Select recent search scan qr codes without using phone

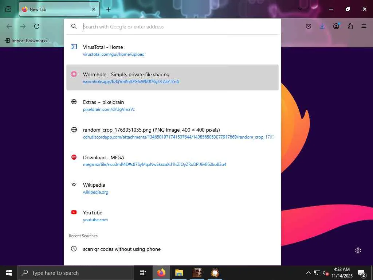coord(172,249)
